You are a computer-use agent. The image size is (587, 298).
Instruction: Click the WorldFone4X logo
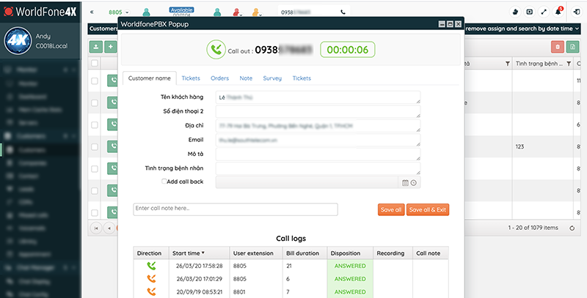click(40, 12)
